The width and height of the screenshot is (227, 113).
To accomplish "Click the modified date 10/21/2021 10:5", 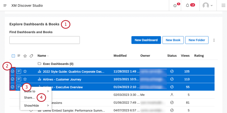I will pos(126,79).
